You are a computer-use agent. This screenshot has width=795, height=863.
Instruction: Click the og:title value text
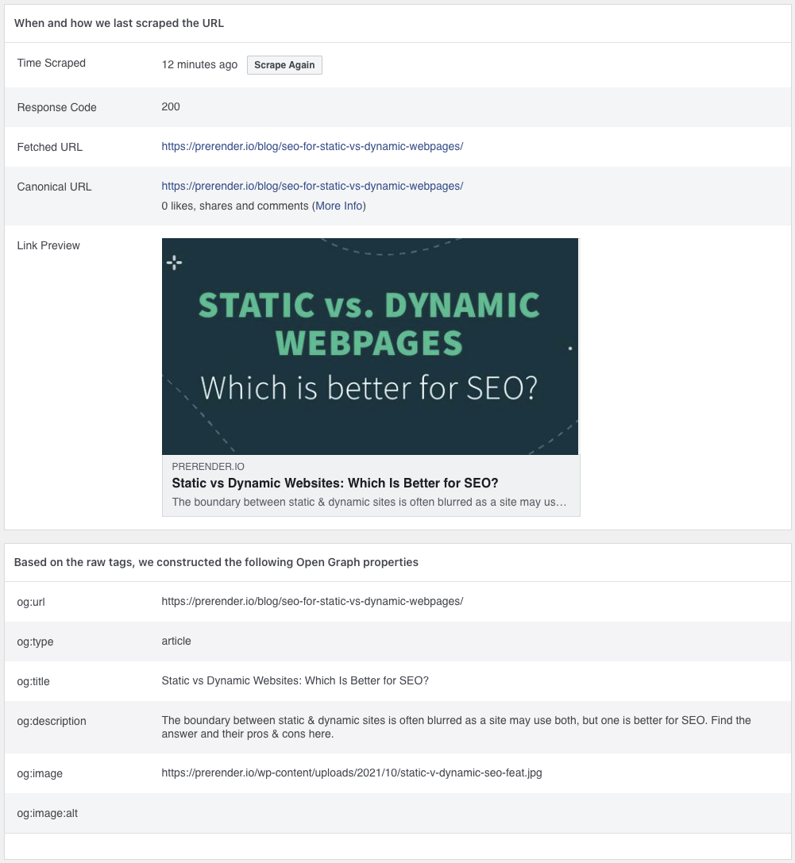tap(295, 681)
